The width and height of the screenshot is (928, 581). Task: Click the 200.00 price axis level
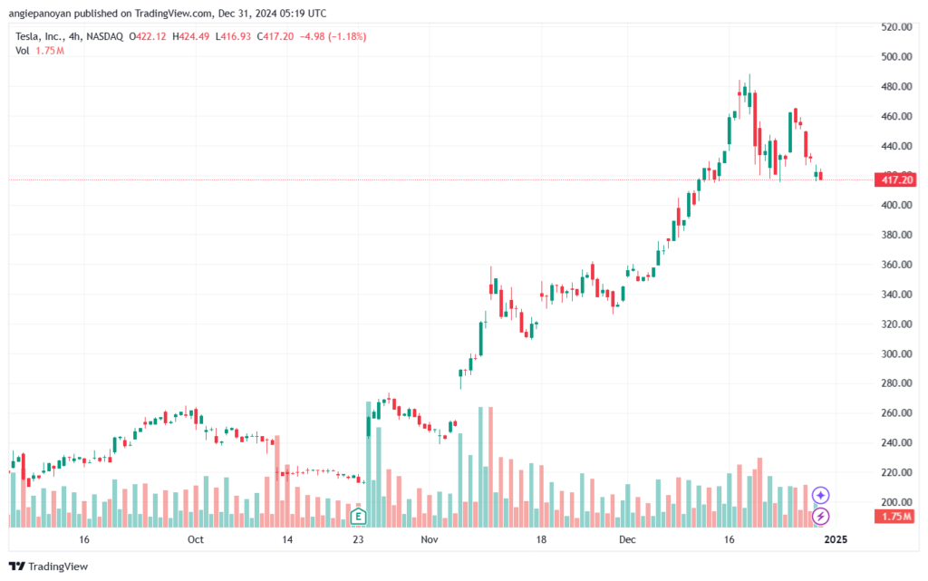[x=896, y=502]
